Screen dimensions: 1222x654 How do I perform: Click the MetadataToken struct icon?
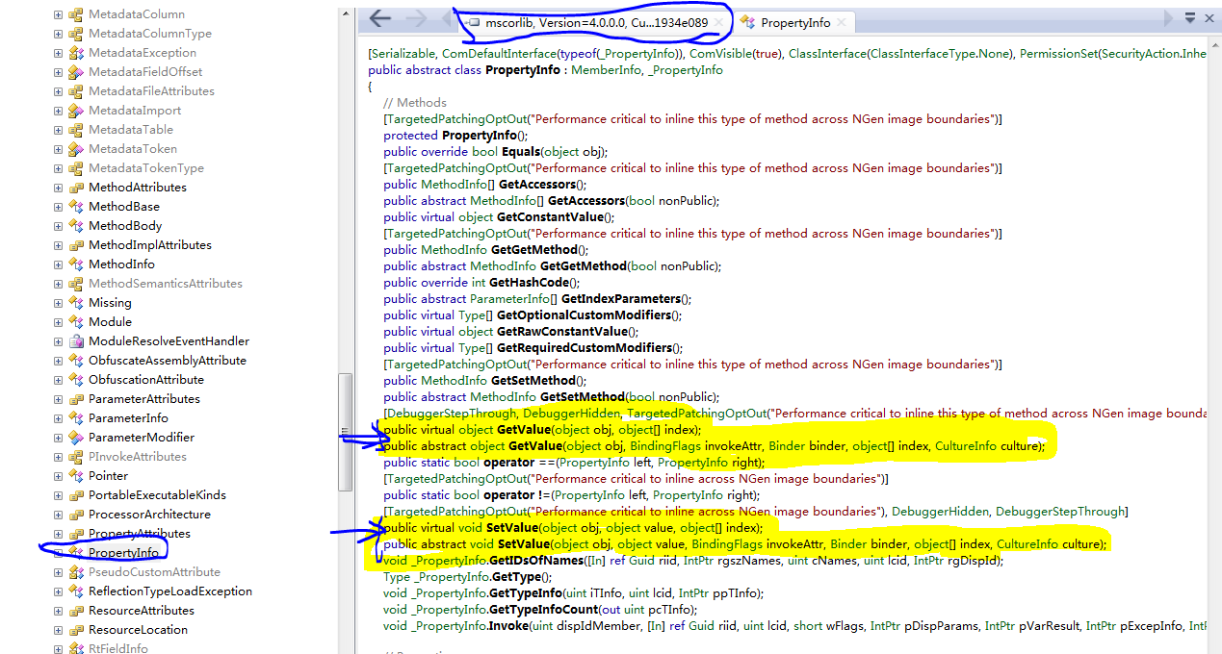[76, 149]
